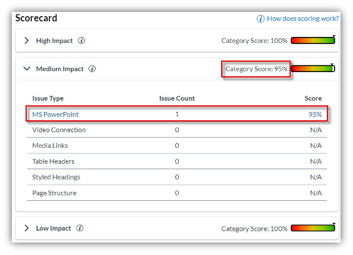
Task: Click the 'Score' column header
Action: (313, 98)
